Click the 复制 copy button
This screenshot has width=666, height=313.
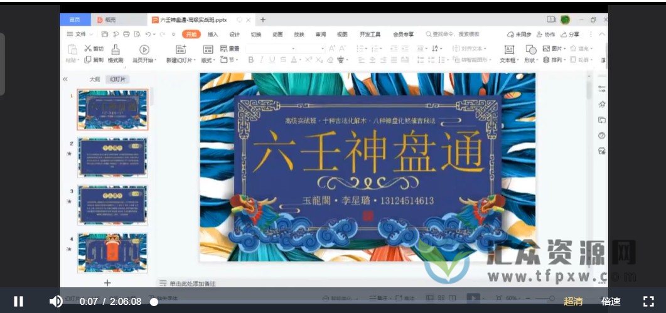[94, 60]
